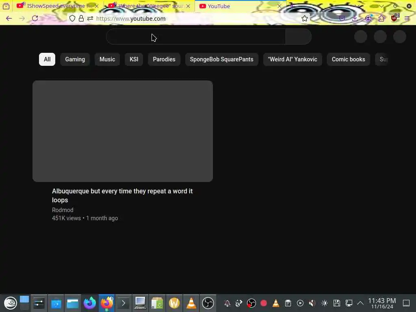Open the disks and devices tray icon
Viewport: 416px width, 312px height.
tap(337, 303)
